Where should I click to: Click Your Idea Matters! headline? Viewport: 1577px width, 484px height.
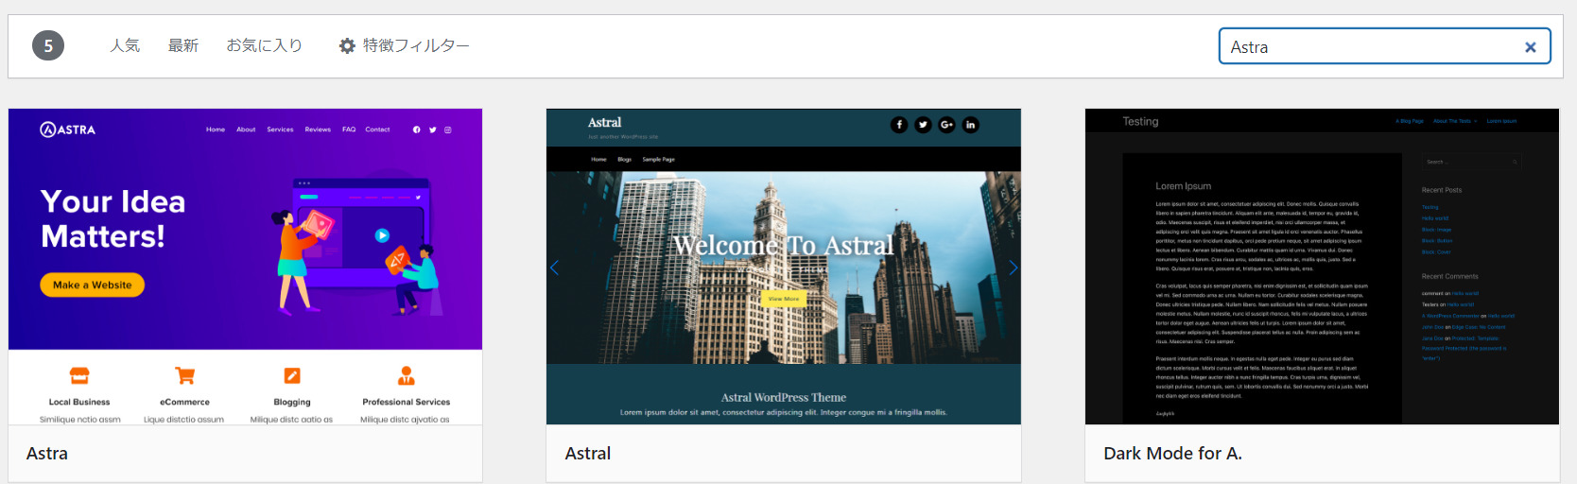pos(113,218)
